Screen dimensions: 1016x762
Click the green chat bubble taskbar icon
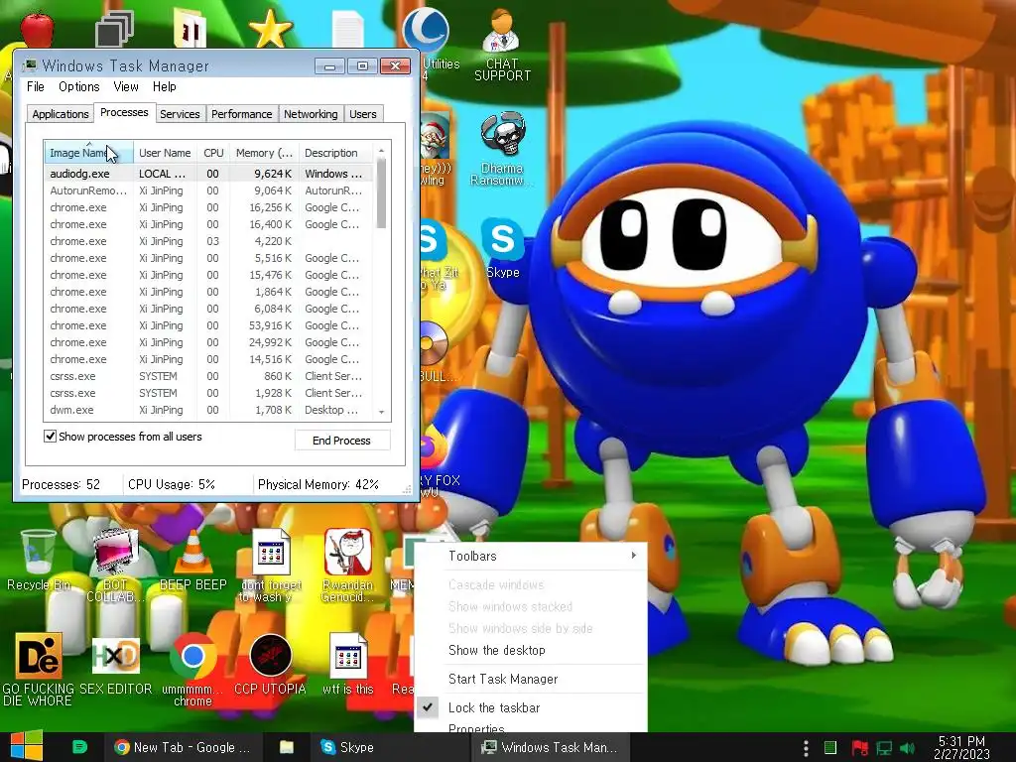tap(79, 747)
